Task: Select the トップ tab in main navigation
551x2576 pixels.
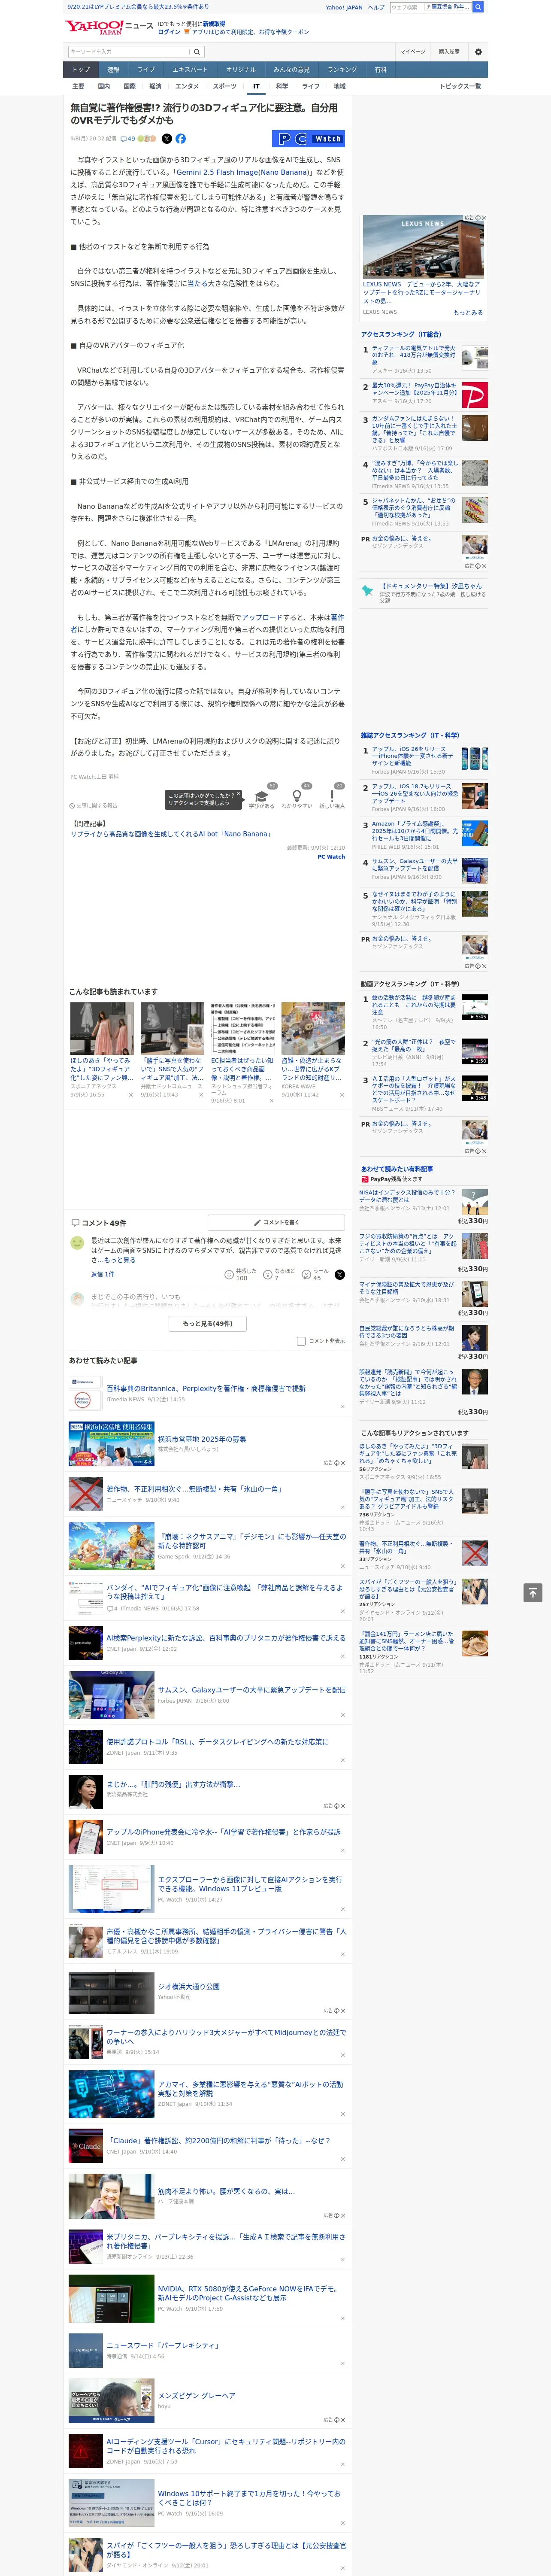Action: (81, 69)
